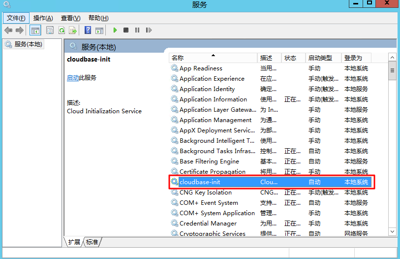
Task: Open the 文件(F) menu
Action: 16,18
